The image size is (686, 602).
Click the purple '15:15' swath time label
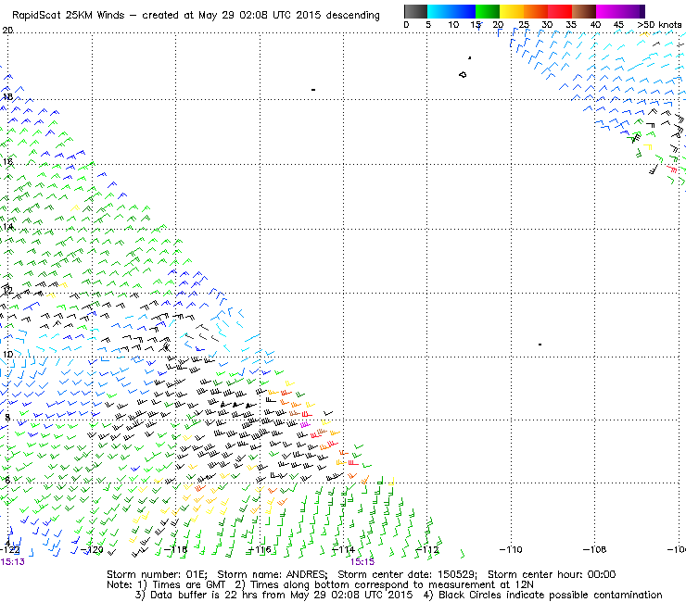point(362,562)
